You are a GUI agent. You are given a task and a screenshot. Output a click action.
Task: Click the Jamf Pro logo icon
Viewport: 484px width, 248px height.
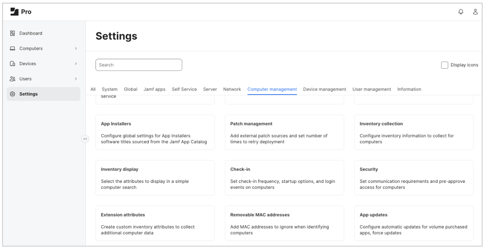(15, 12)
